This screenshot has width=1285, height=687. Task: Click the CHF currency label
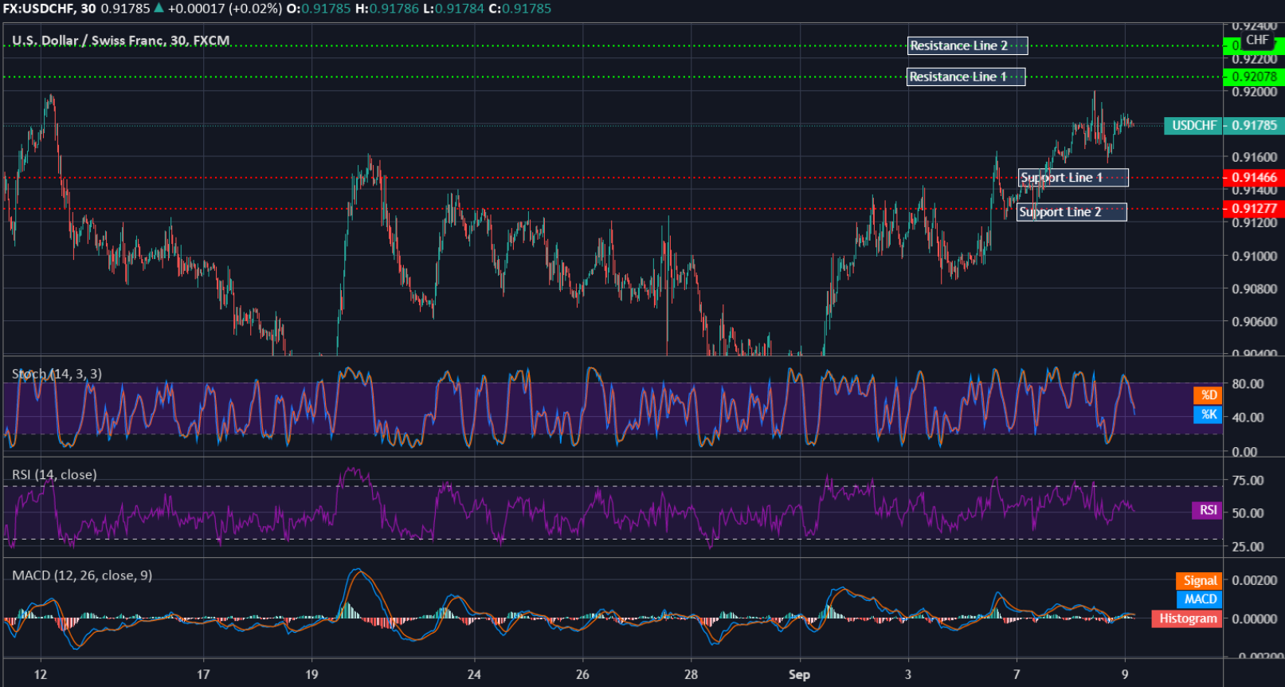click(1257, 39)
